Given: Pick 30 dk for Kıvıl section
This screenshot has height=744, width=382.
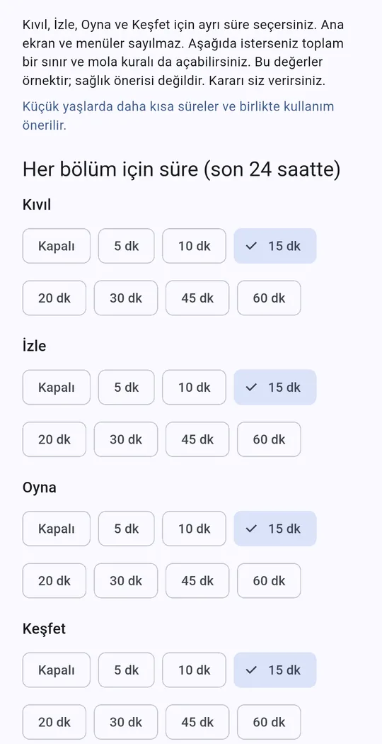Looking at the screenshot, I should tap(126, 298).
